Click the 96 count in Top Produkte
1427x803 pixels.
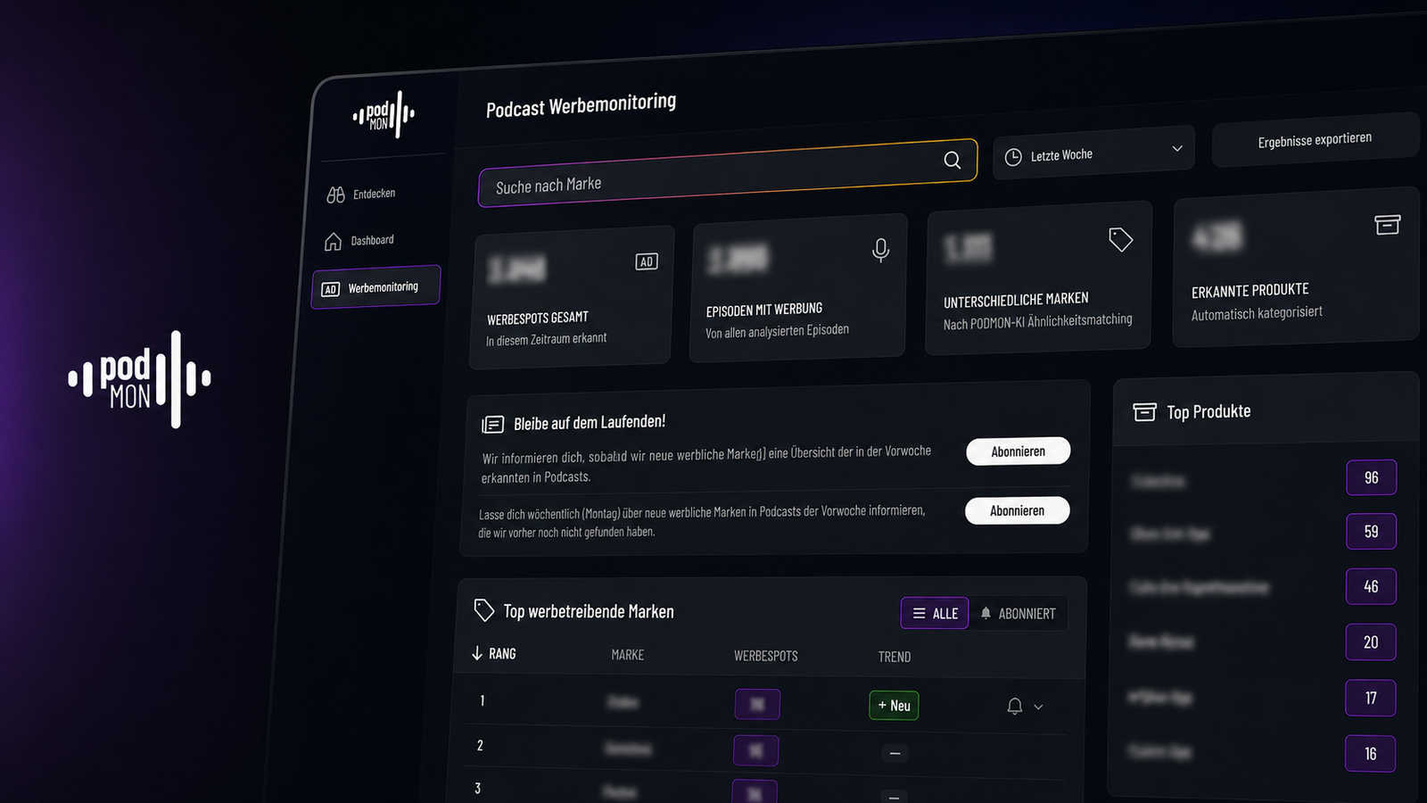pos(1372,477)
